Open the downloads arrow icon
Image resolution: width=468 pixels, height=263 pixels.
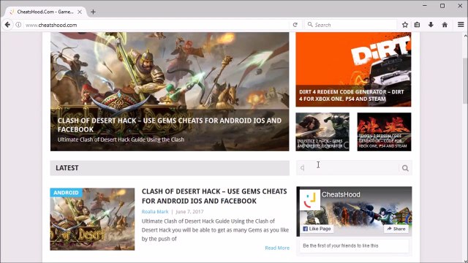[x=431, y=25]
